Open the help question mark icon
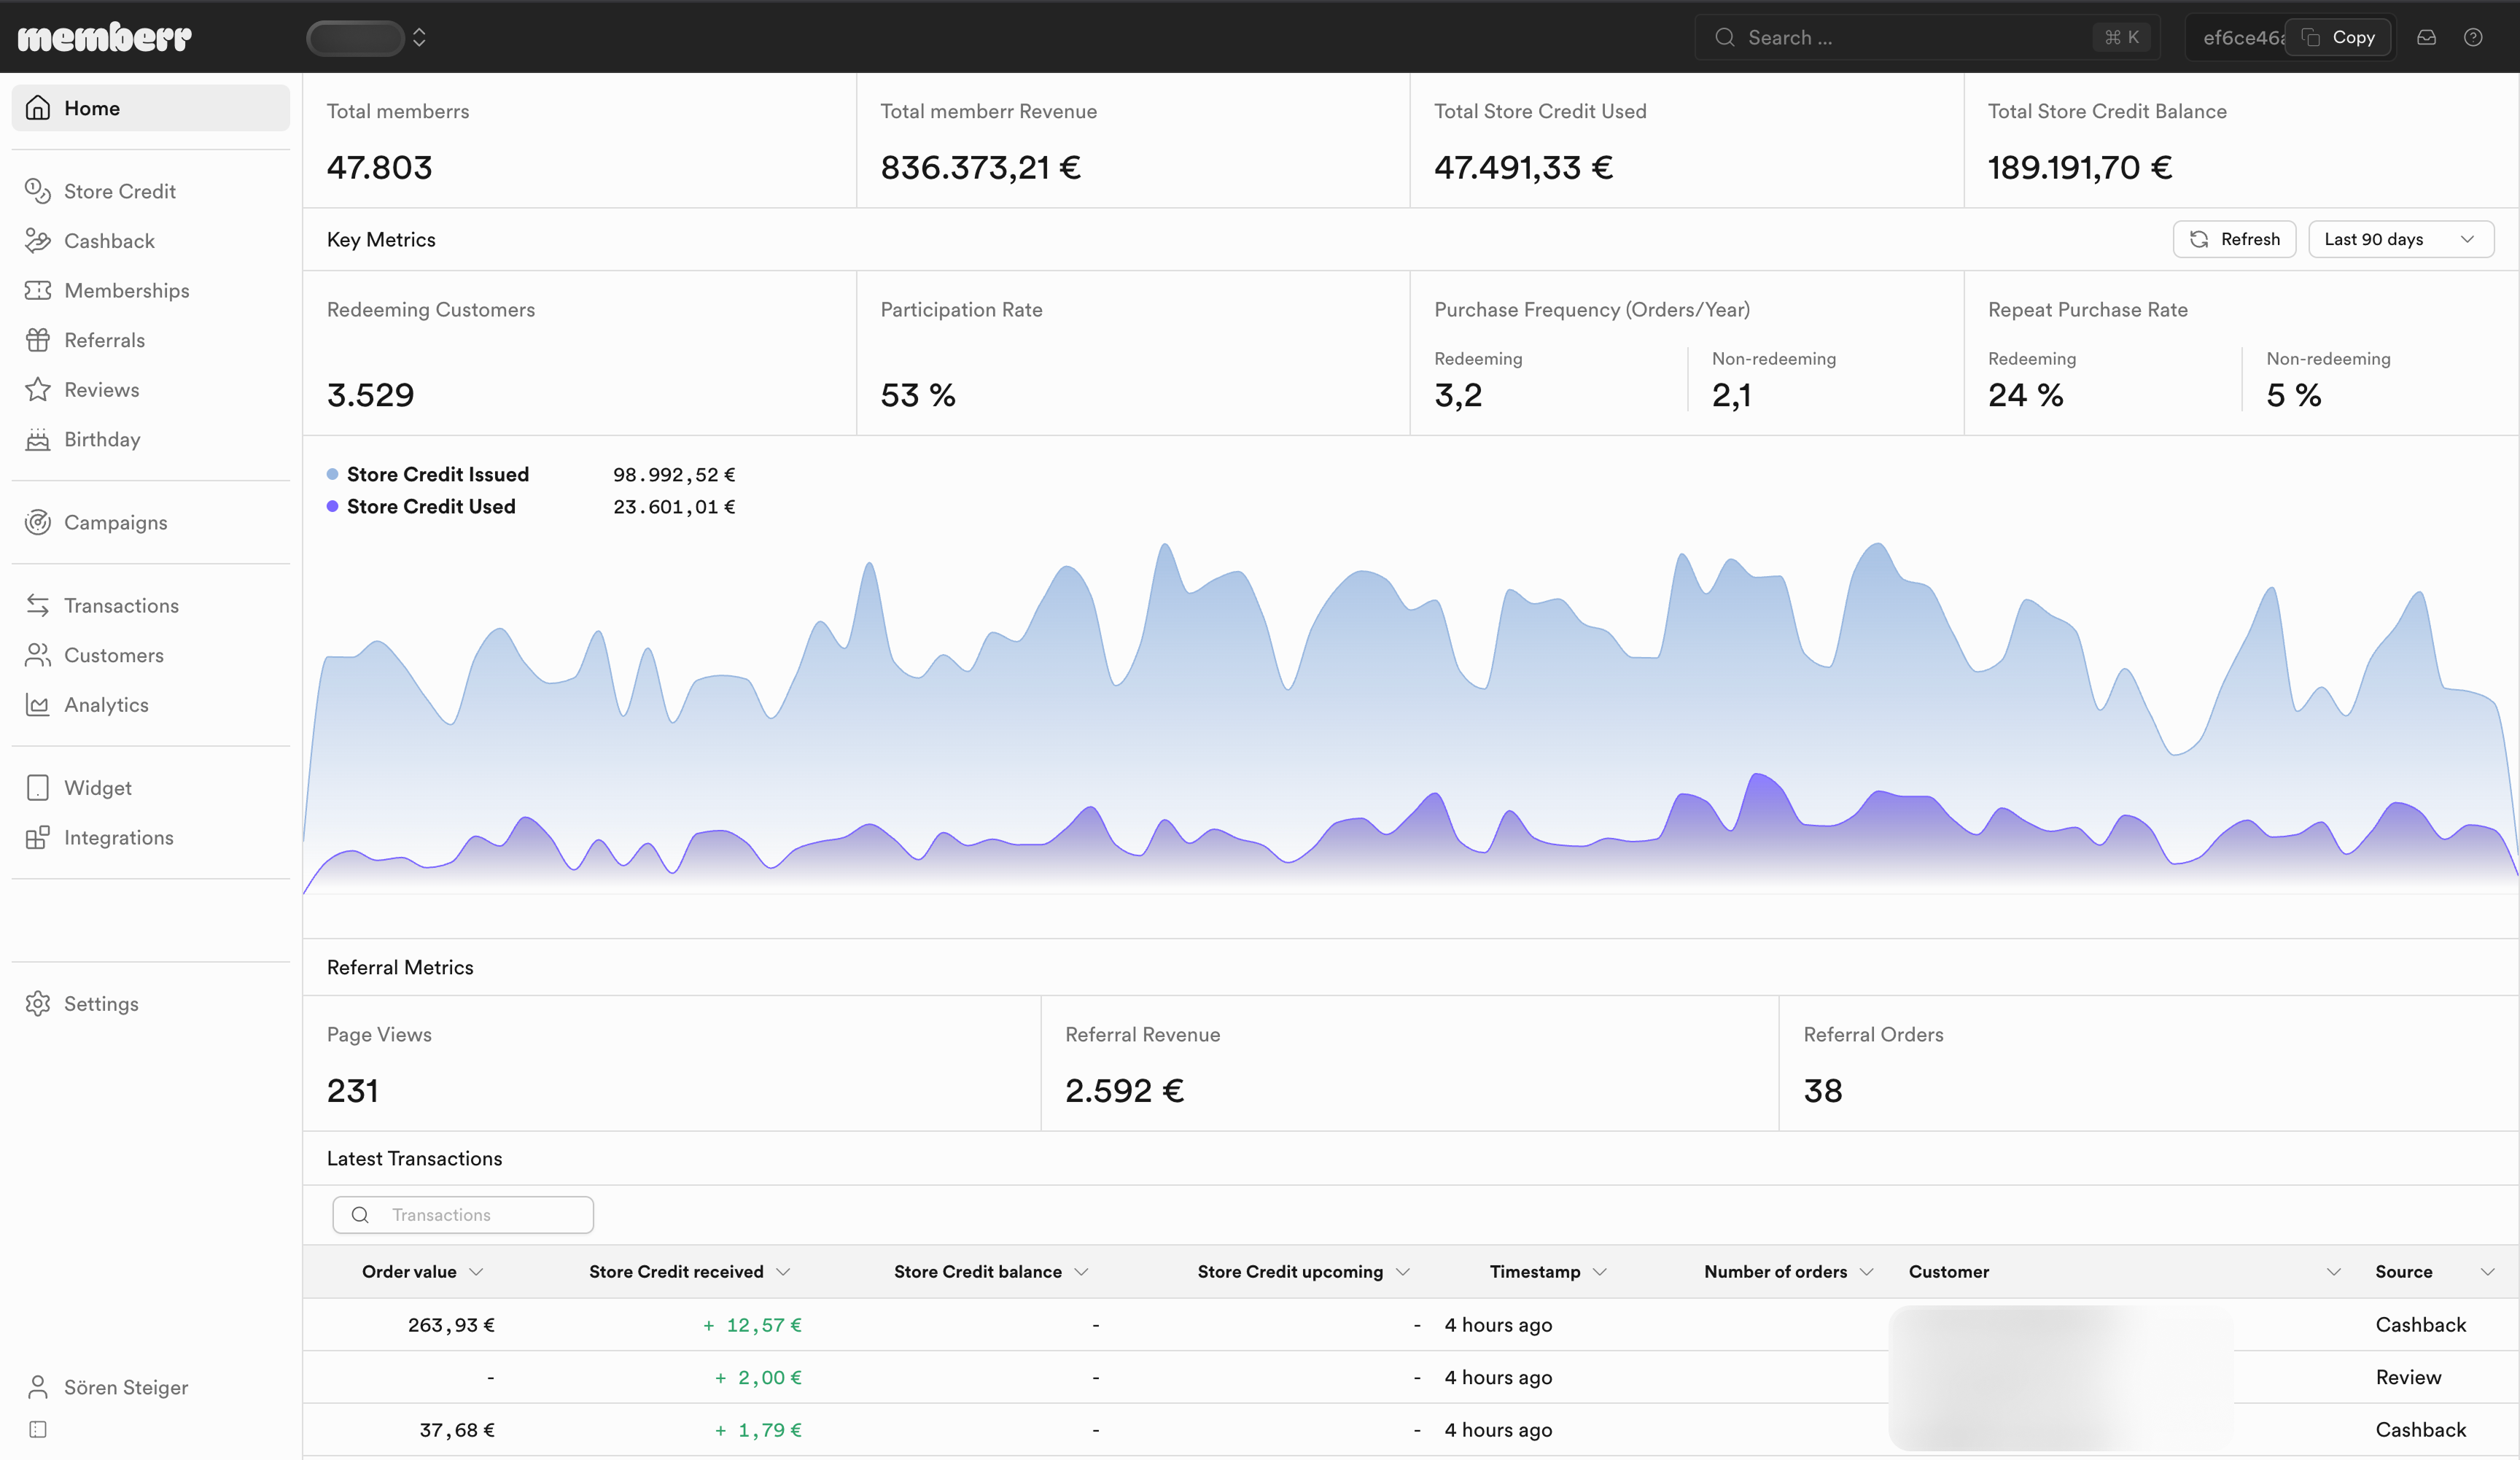Screen dimensions: 2520x1460 (x=2473, y=37)
